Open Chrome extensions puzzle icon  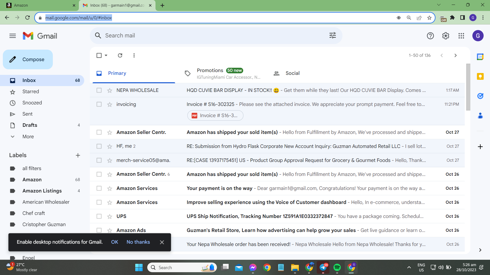coord(452,18)
